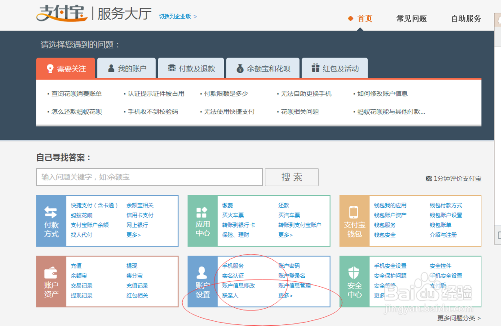Click the 应用中心 category icon tile

coord(203,221)
